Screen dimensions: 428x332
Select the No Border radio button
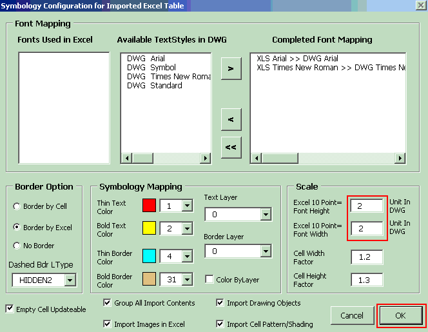(x=17, y=246)
